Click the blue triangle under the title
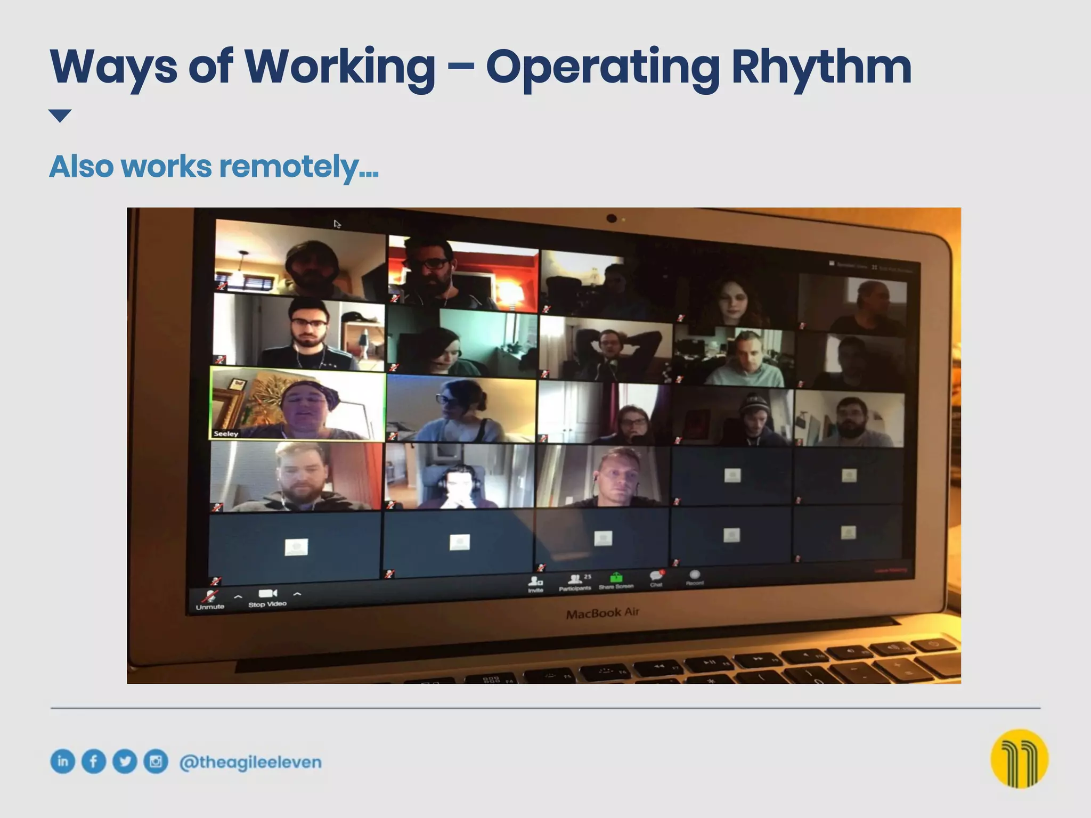Screen dimensions: 1091x818 pos(60,116)
